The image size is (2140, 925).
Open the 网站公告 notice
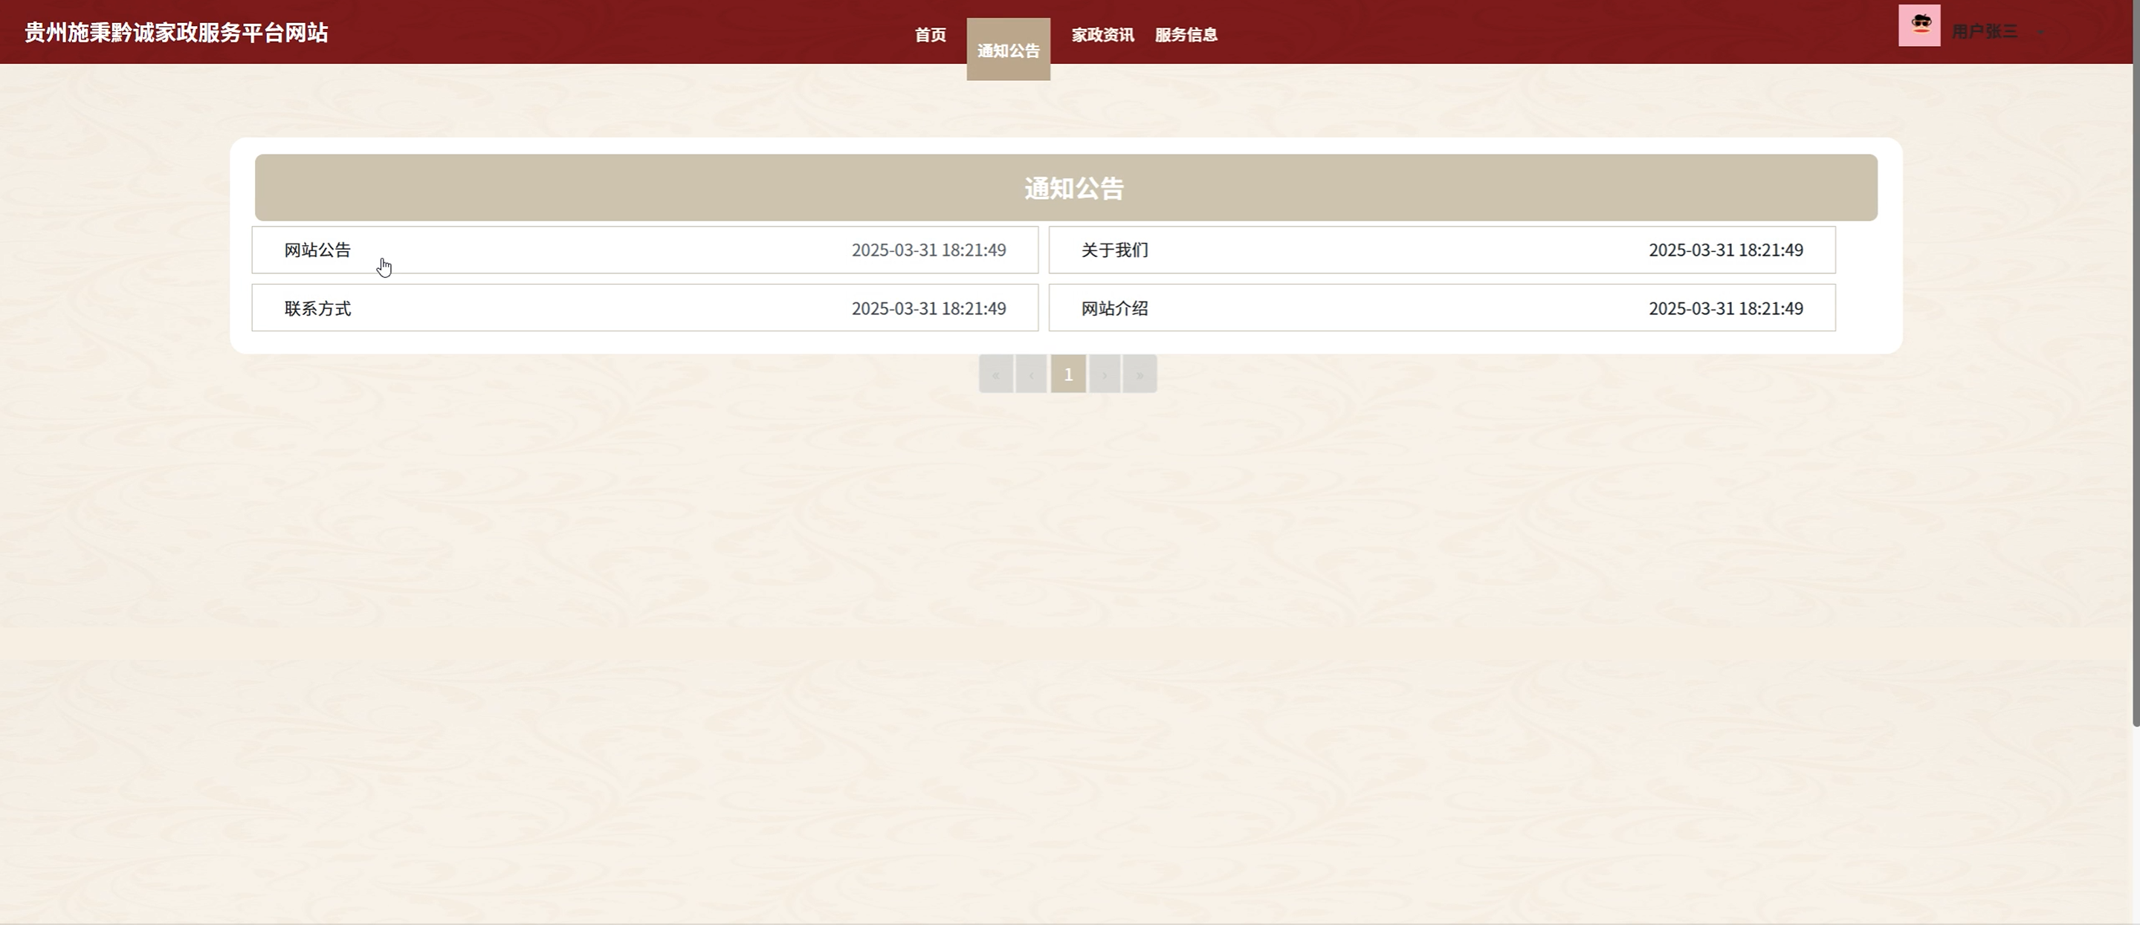[317, 250]
